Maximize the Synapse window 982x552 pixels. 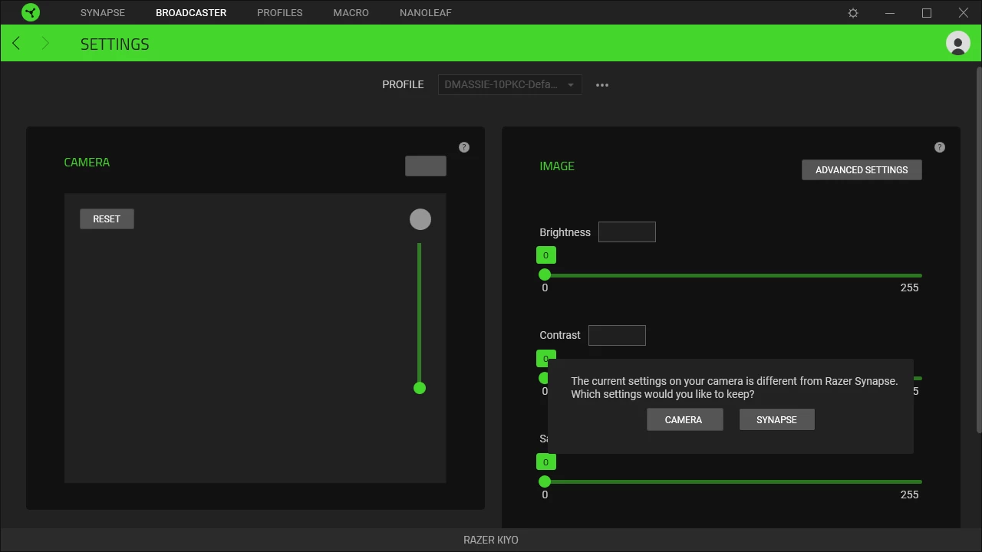coord(927,13)
